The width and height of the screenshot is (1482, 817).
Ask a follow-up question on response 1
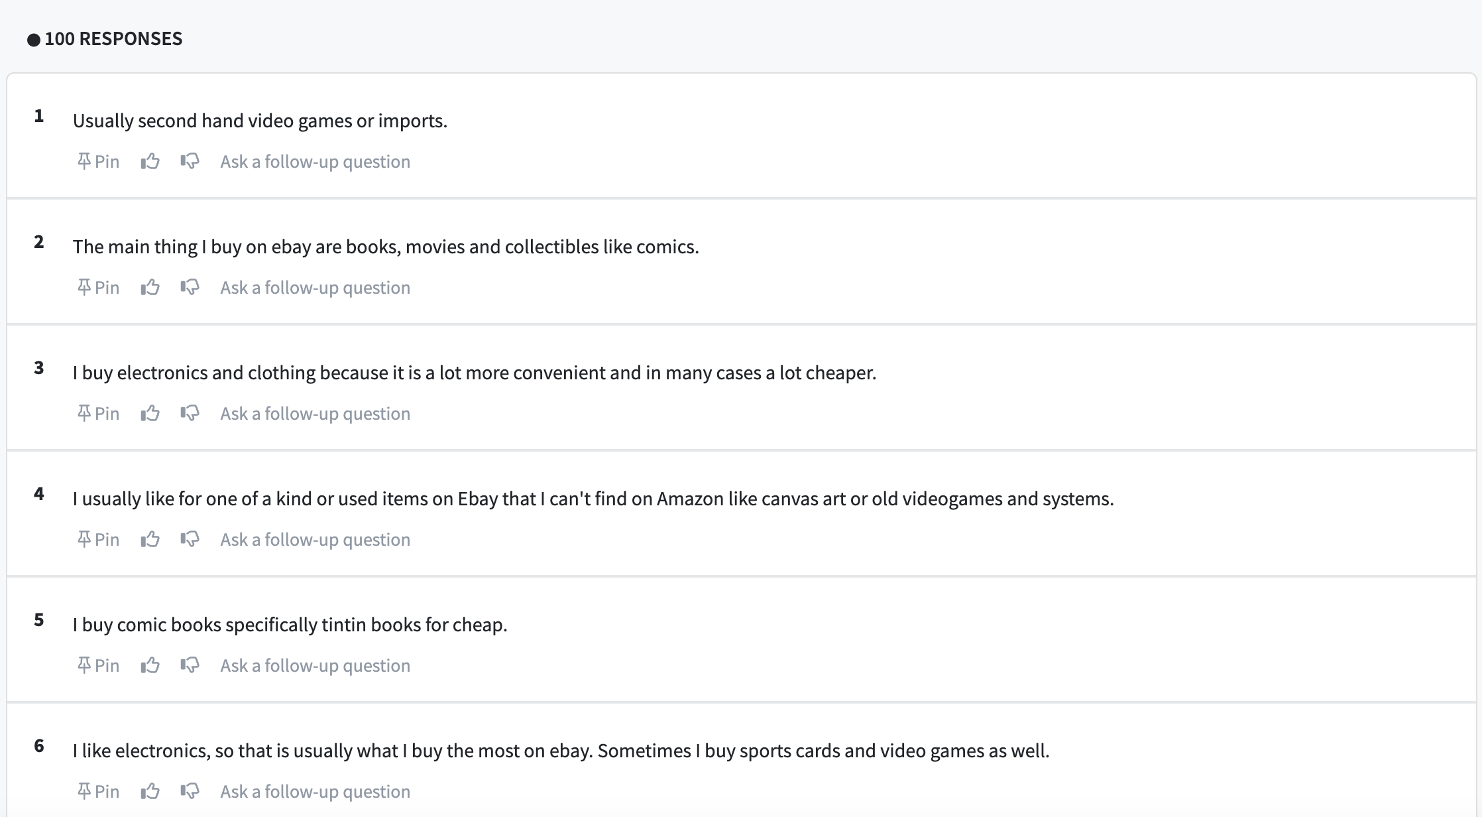point(315,162)
